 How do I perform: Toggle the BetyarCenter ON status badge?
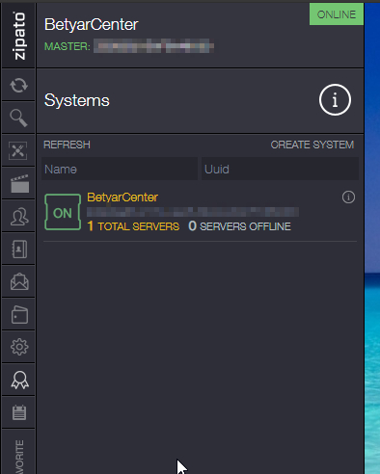[x=63, y=212]
